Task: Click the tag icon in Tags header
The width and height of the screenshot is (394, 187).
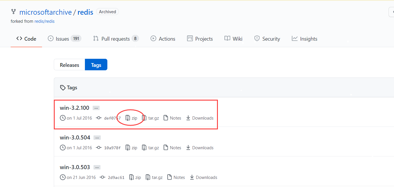Action: 62,88
